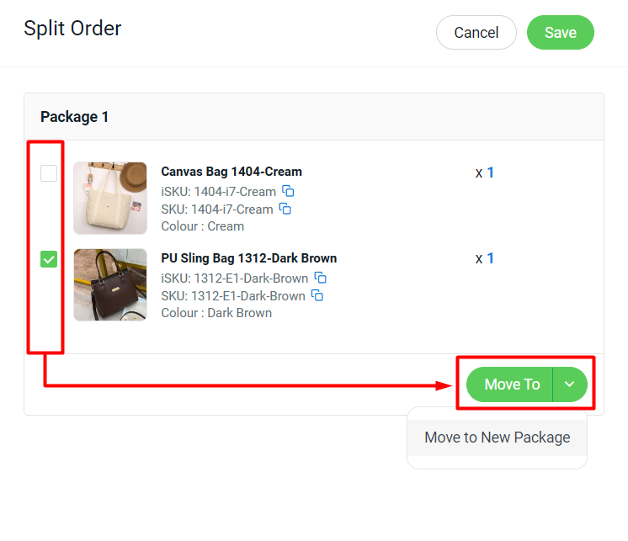The image size is (628, 541).
Task: Click the Split Order heading
Action: coord(72,29)
